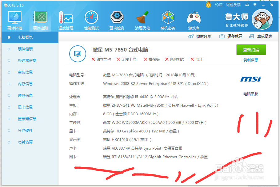Viewport: 280px width, 187px height.
Task: Click the 鲁大师 mascot avatar
Action: 262,19
